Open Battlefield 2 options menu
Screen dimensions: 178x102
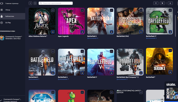170,10
